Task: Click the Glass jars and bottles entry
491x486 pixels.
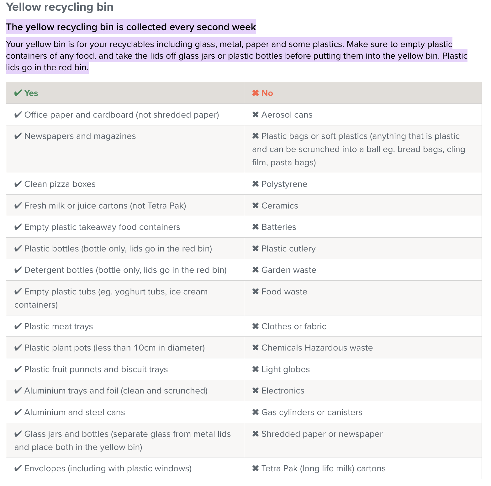Action: (x=123, y=441)
